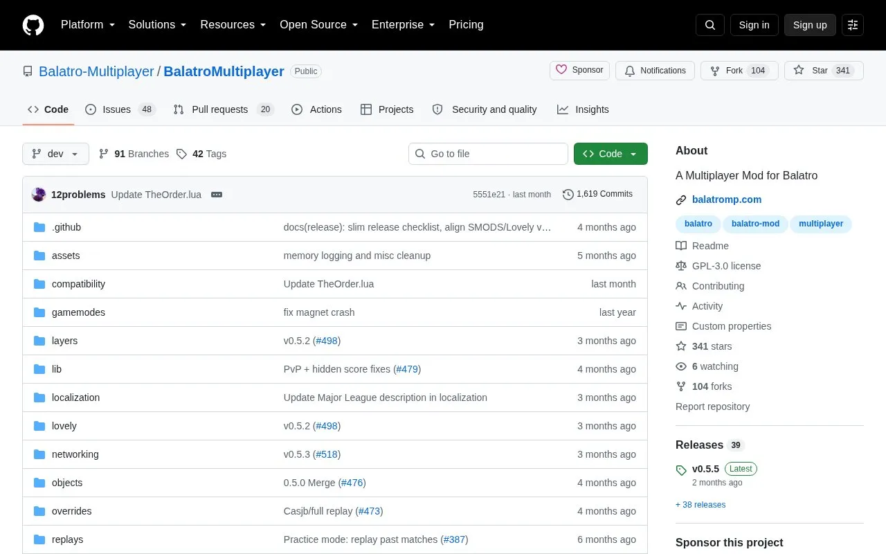Click the repository icon beside Balatro-Multiplayer
This screenshot has height=554, width=886.
click(x=28, y=71)
